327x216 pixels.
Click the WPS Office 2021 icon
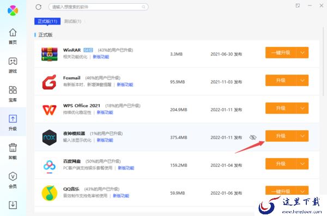click(50, 110)
